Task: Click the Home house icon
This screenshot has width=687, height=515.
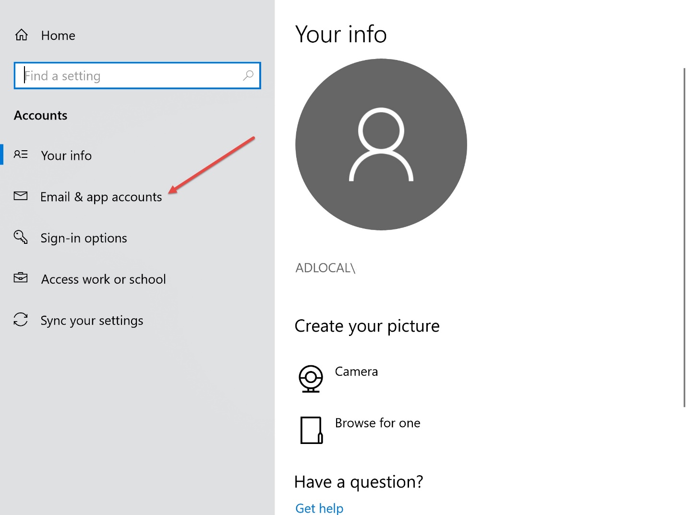Action: point(22,35)
